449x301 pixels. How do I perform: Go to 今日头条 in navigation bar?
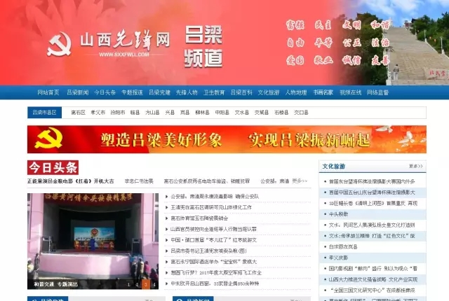(x=105, y=92)
